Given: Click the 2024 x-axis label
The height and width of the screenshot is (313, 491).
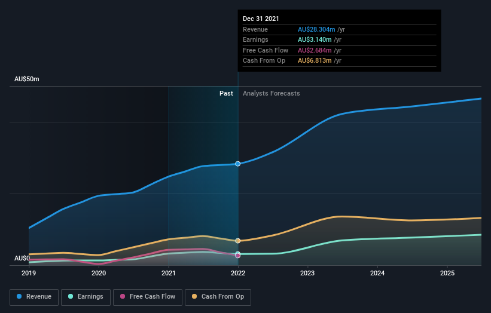Looking at the screenshot, I should (x=377, y=273).
